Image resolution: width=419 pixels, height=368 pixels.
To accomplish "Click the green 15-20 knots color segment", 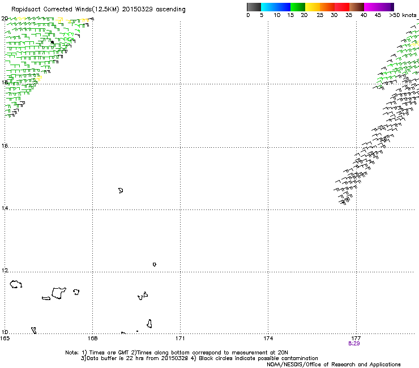I will 297,7.
